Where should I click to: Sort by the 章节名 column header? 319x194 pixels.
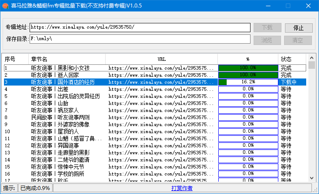click(67, 59)
